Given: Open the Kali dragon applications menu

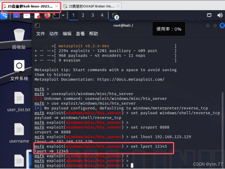Looking at the screenshot, I should 4,15.
